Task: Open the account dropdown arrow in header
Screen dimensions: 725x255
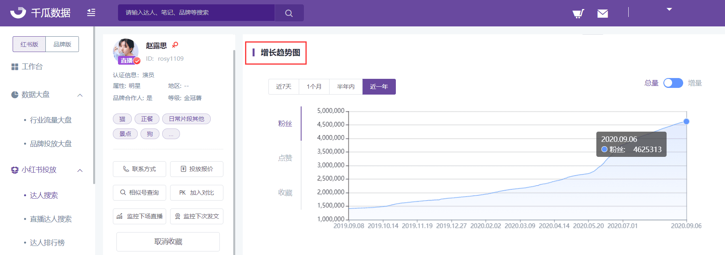Action: point(669,9)
